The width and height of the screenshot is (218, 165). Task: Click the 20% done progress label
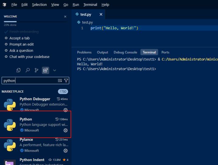click(x=10, y=25)
